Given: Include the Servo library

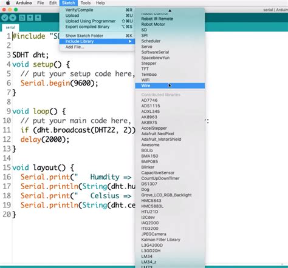Looking at the screenshot, I should (170, 47).
